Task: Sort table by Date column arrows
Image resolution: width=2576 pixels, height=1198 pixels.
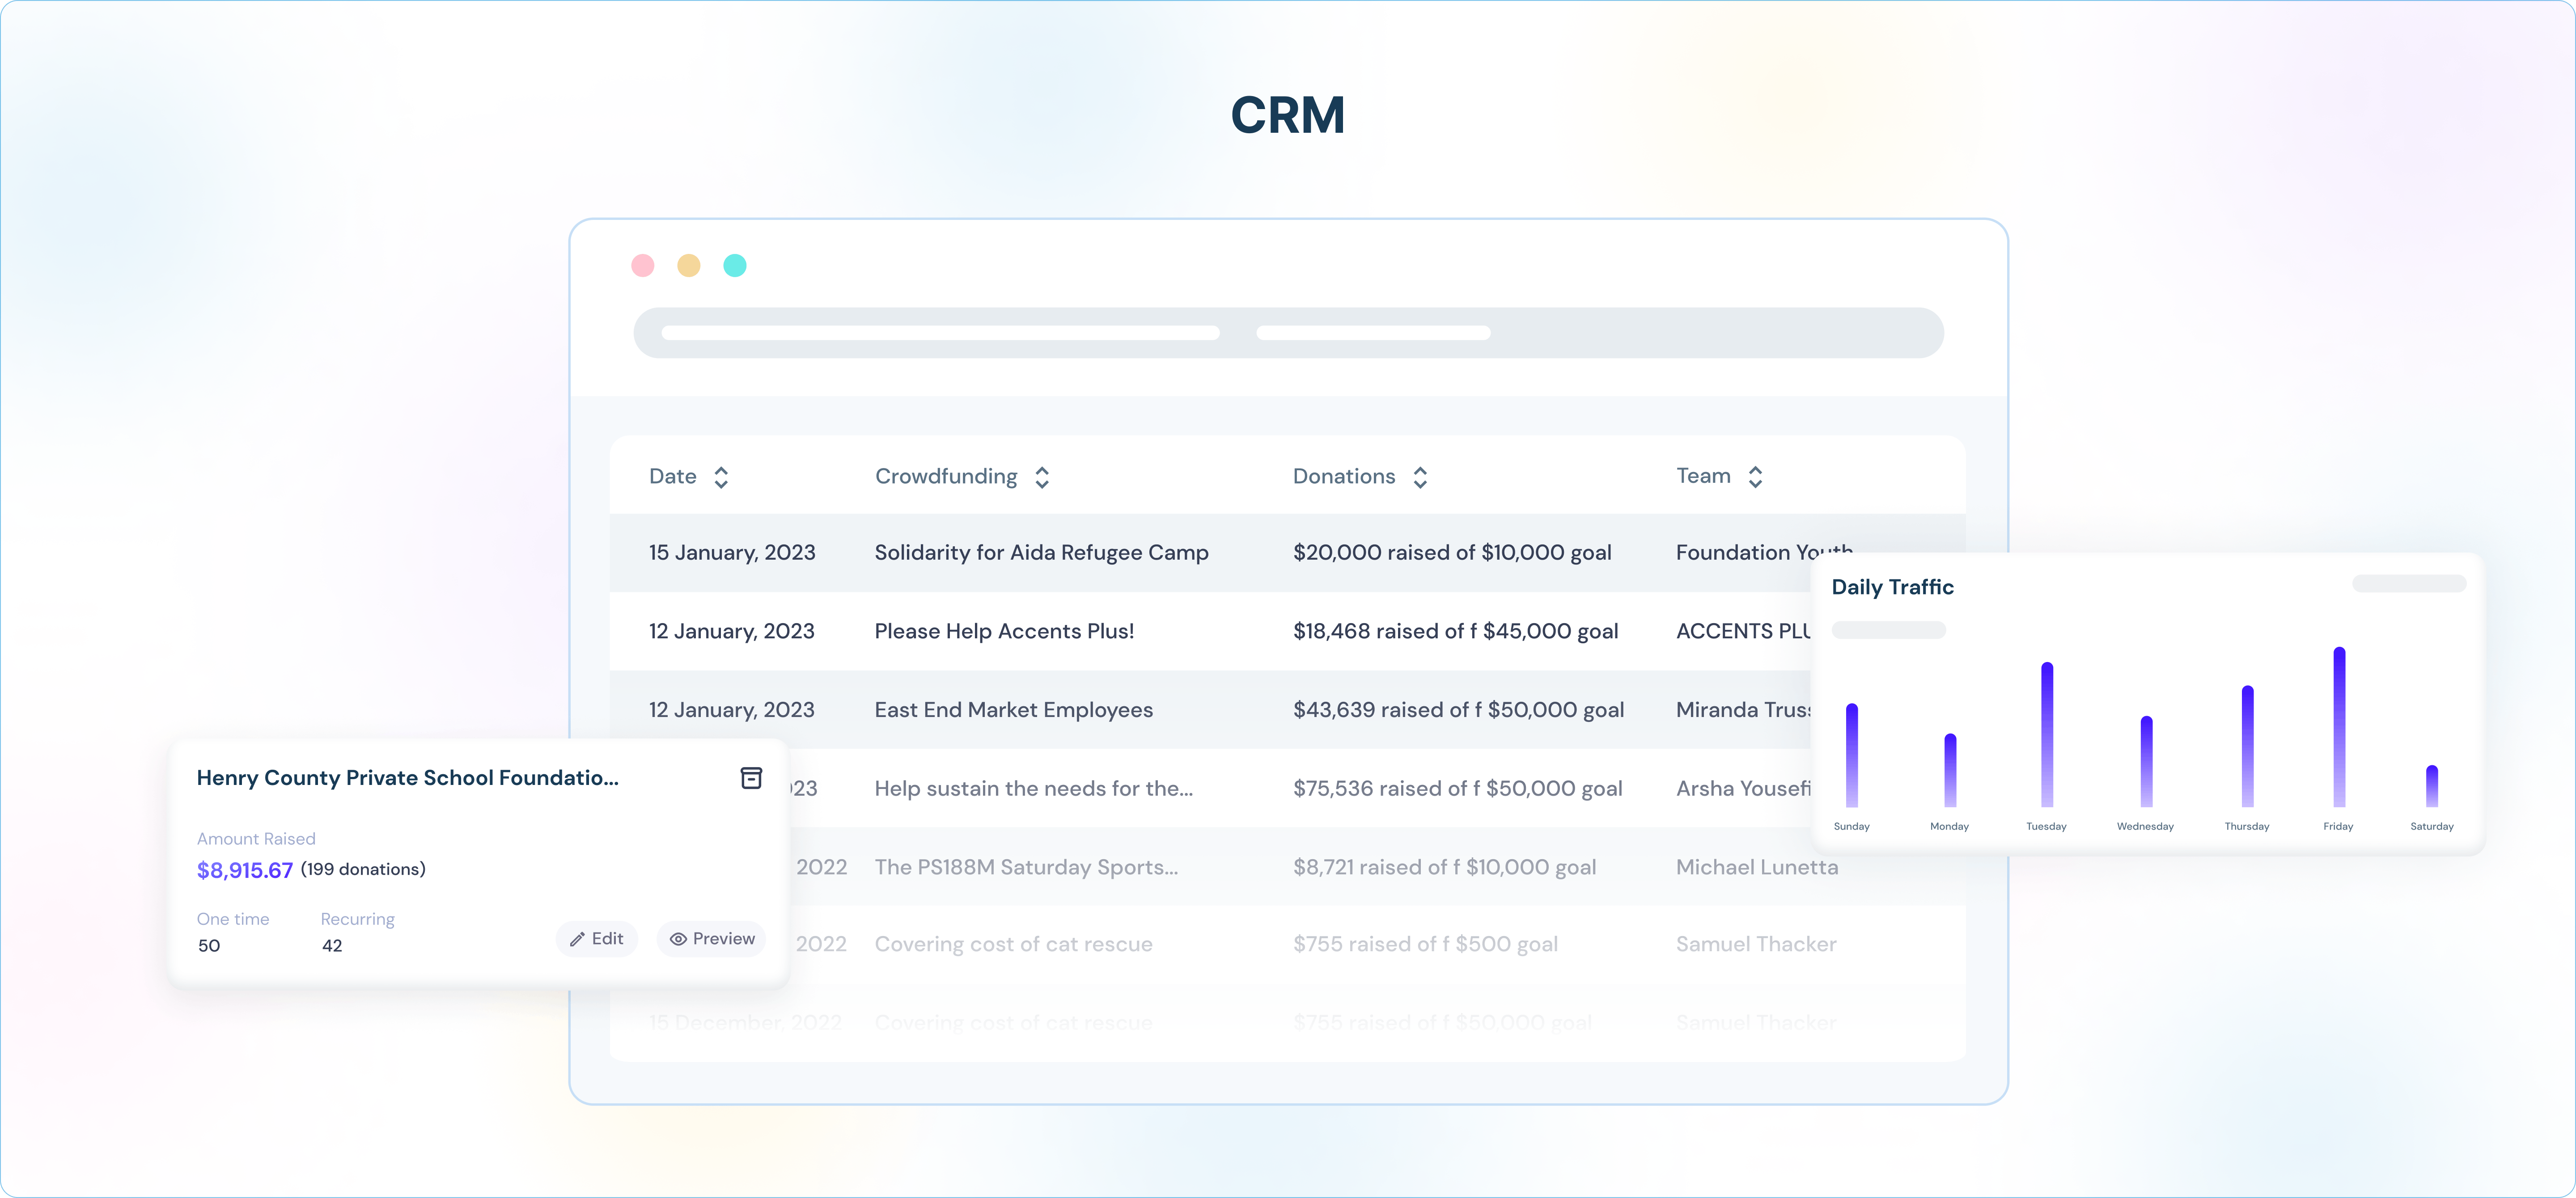Action: (x=721, y=477)
